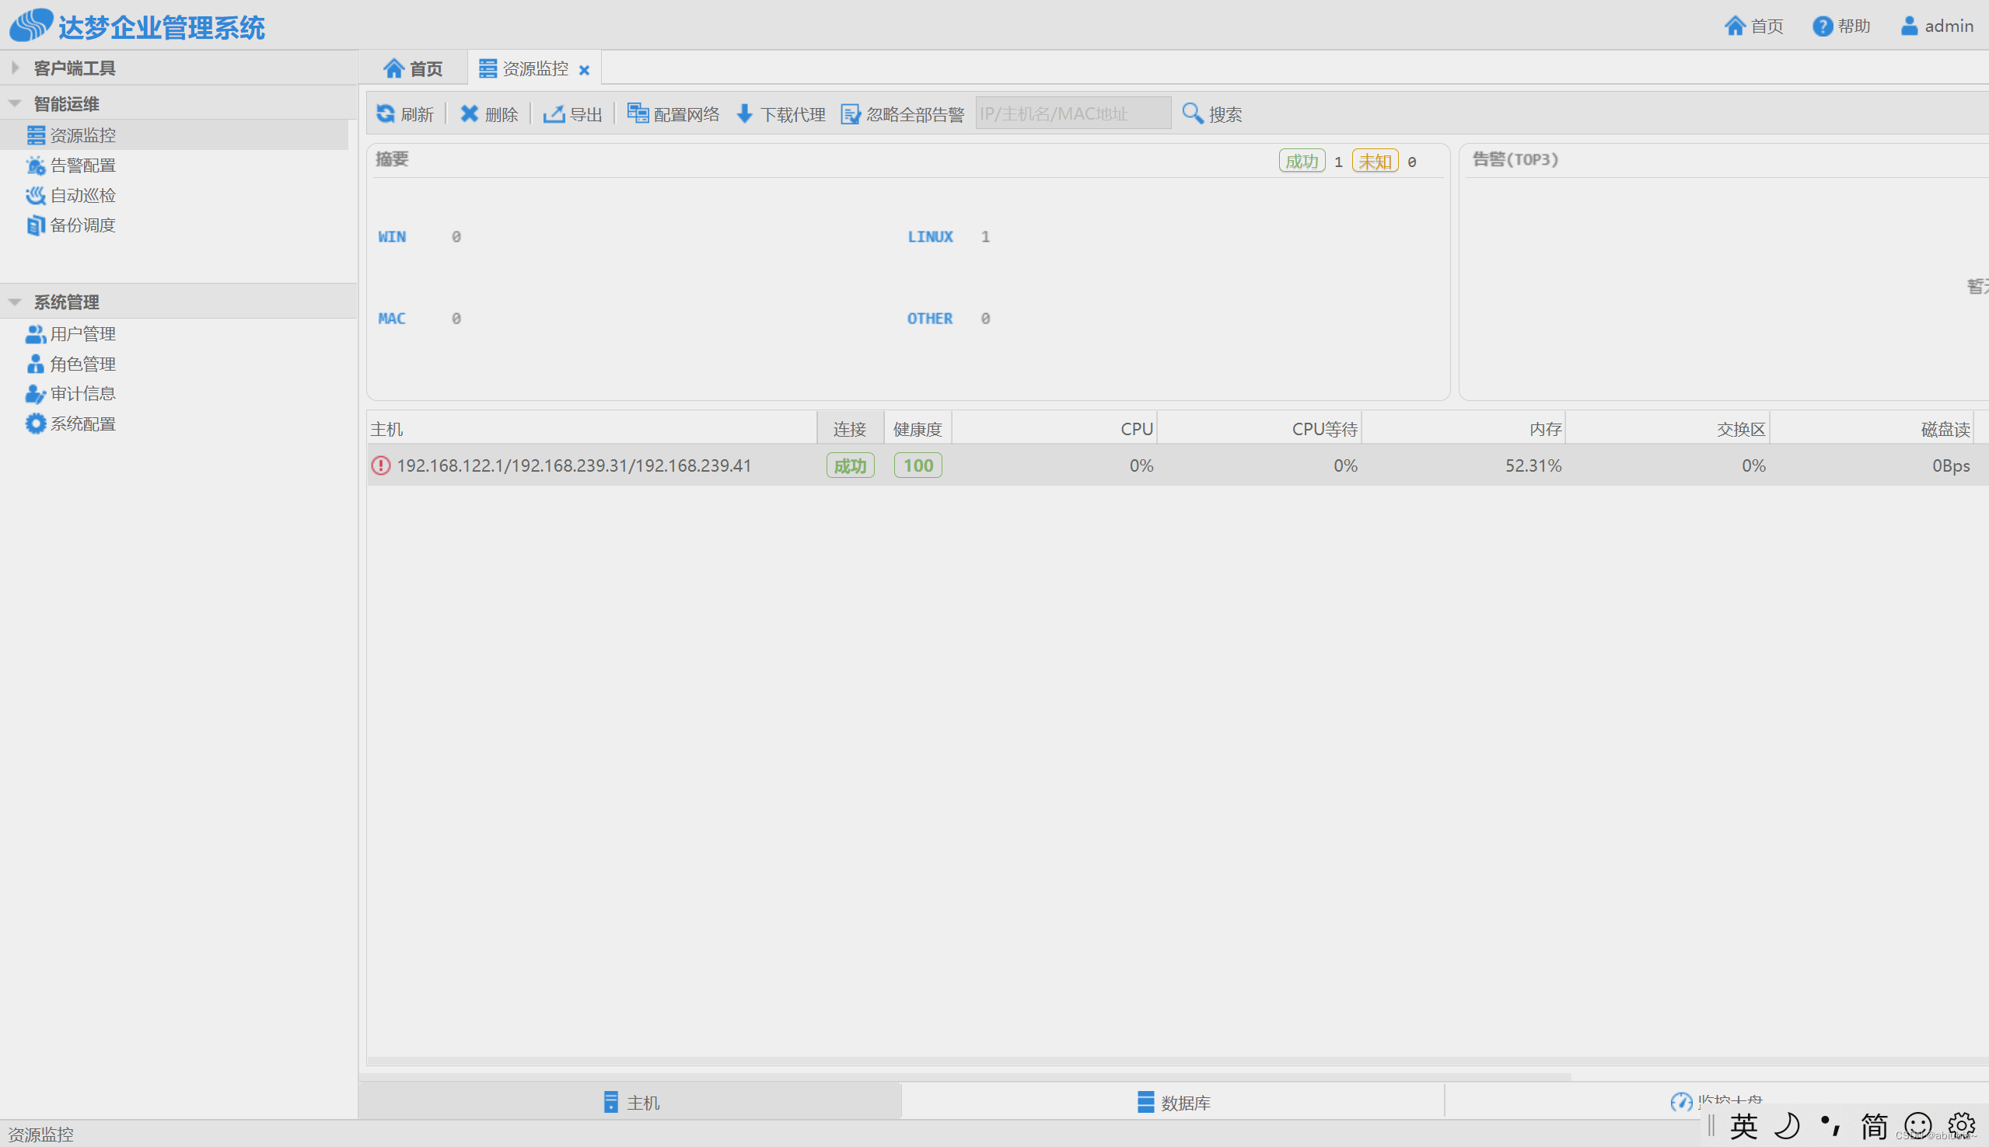Switch to the 首页 tab
The image size is (1989, 1147).
point(413,68)
